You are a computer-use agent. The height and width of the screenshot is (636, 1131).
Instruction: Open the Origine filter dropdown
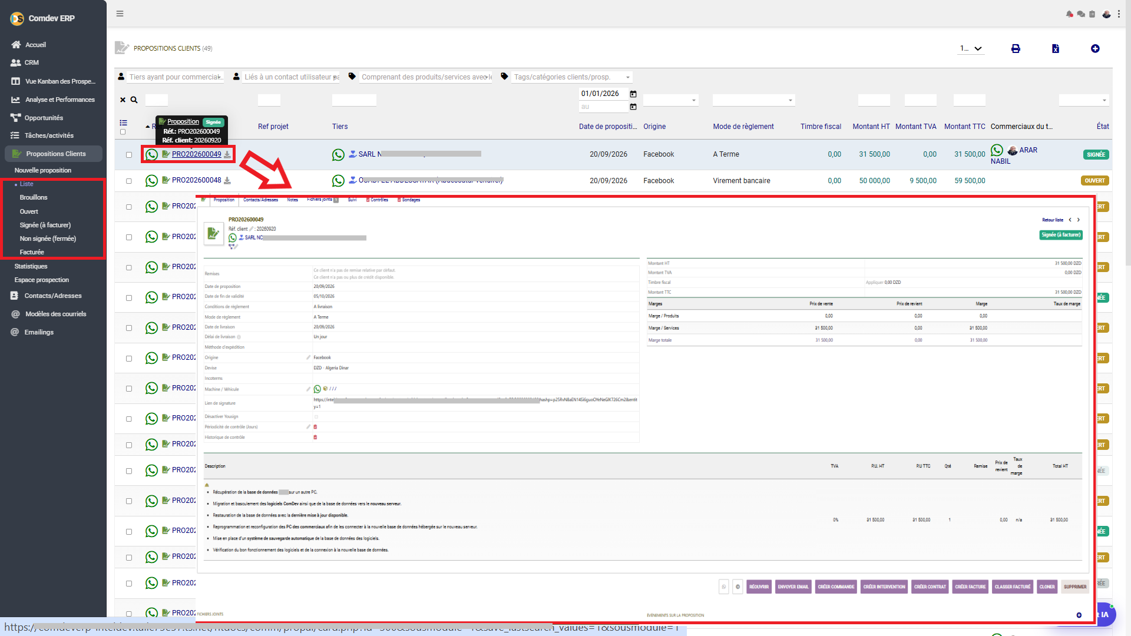[670, 101]
